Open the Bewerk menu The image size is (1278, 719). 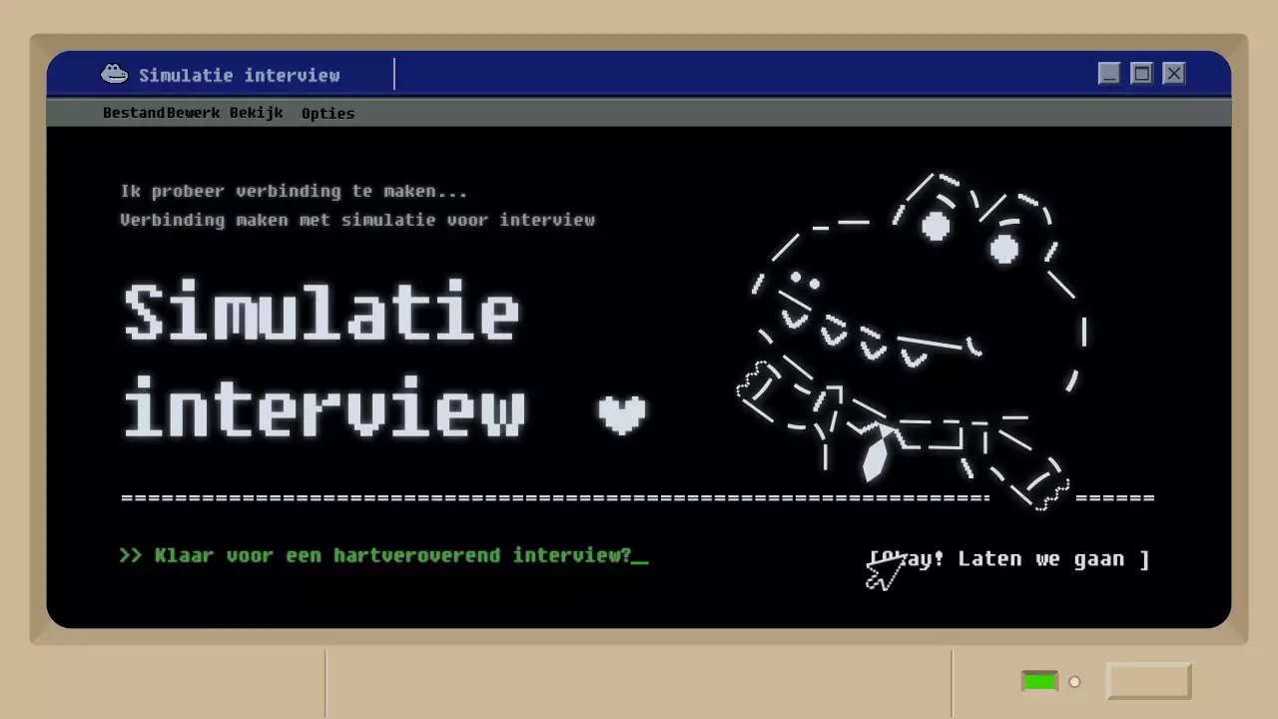tap(194, 113)
